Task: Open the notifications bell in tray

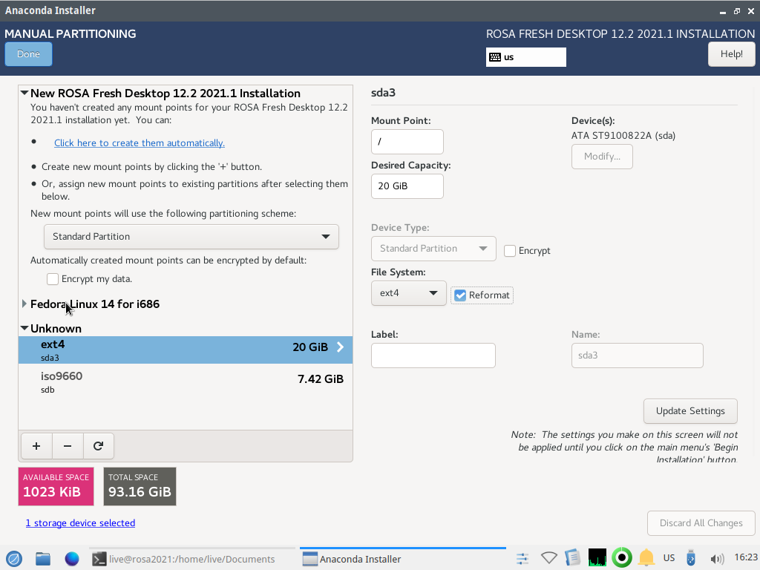Action: tap(646, 558)
